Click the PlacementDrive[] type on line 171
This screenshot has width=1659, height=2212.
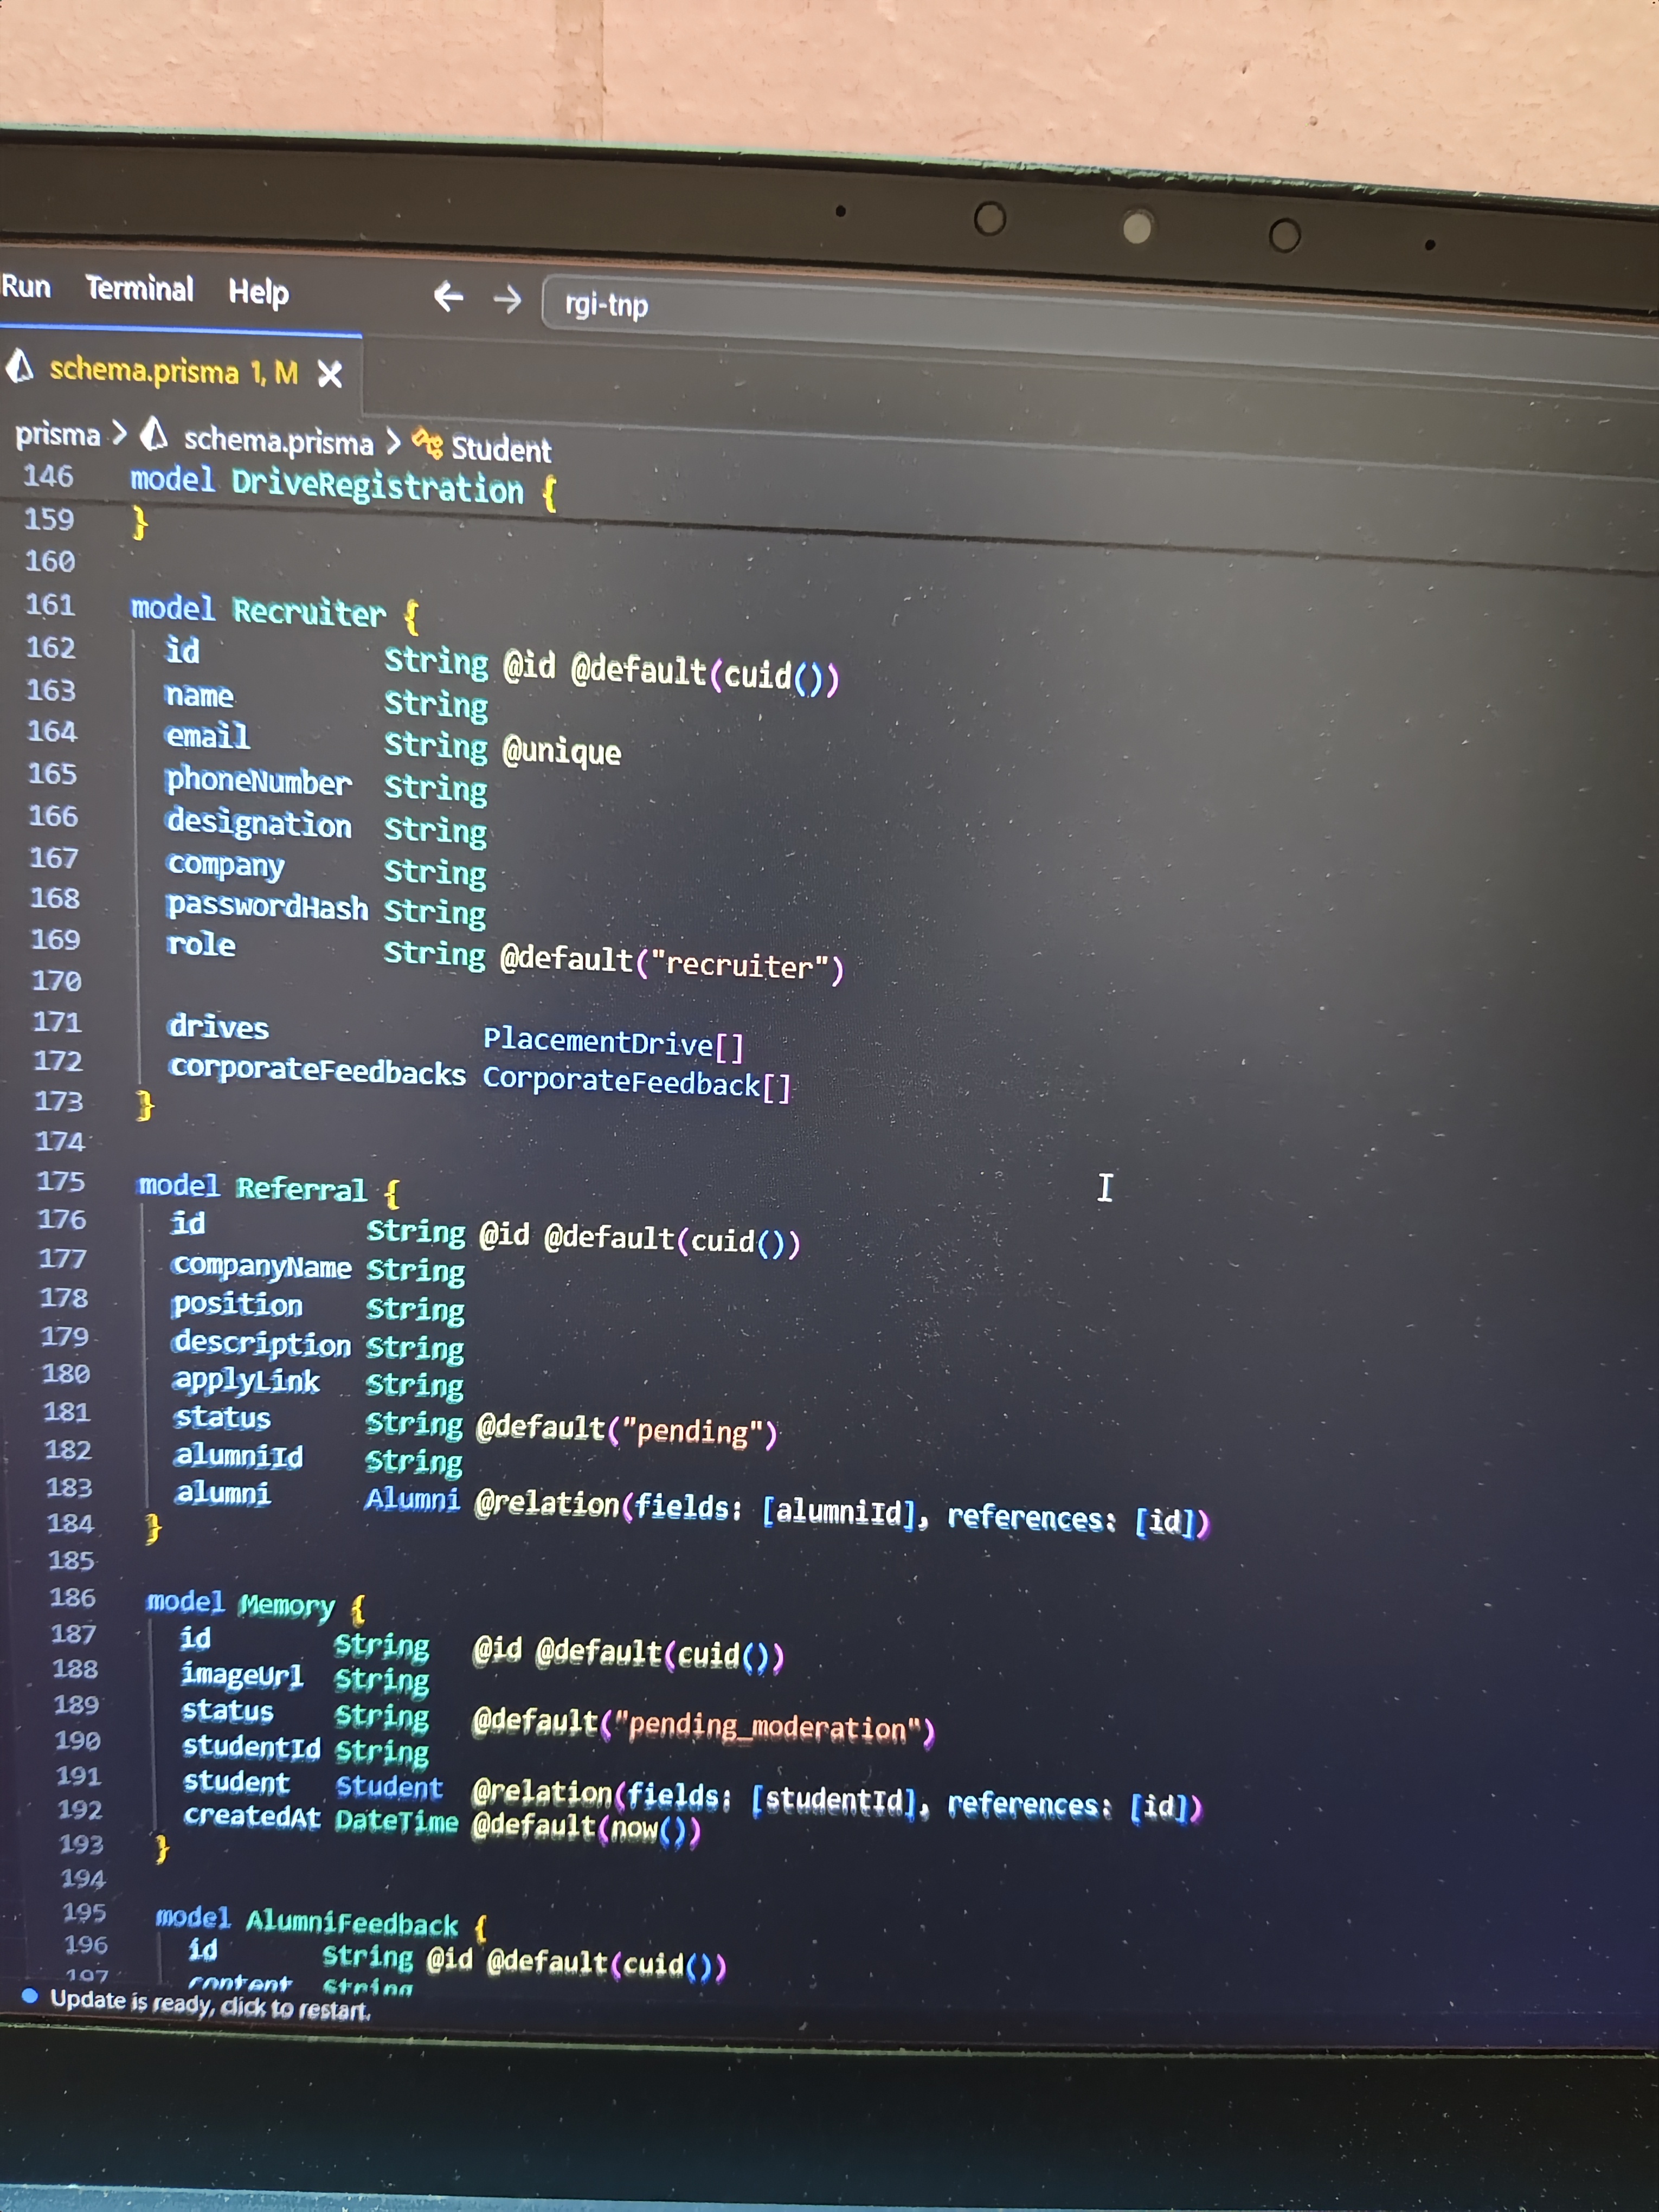pos(614,1042)
